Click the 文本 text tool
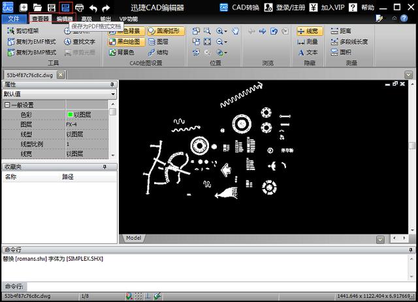The image size is (418, 302). coord(308,52)
